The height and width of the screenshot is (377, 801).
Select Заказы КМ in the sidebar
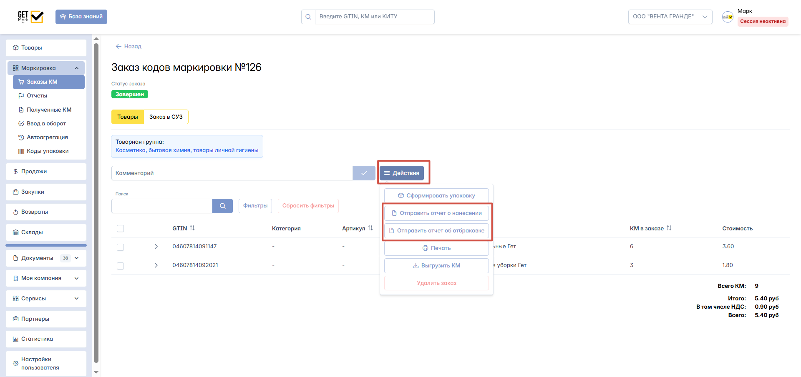coord(49,82)
